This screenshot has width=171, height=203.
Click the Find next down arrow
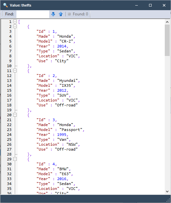(x=53, y=14)
